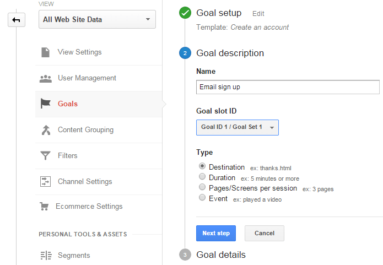The height and width of the screenshot is (265, 383).
Task: Click the User Management people icon
Action: (x=46, y=79)
